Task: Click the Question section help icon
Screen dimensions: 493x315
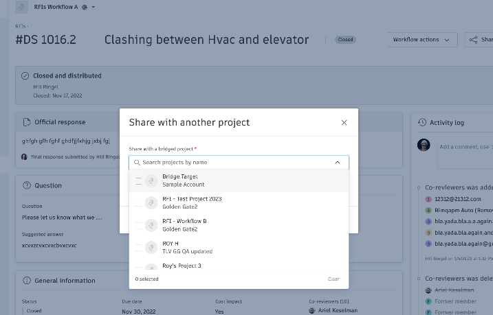Action: [x=27, y=185]
